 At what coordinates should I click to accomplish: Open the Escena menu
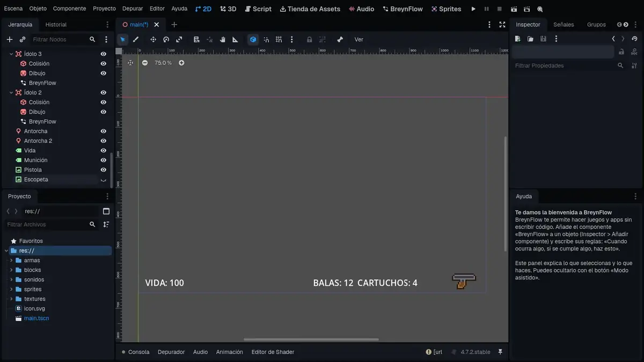click(13, 9)
